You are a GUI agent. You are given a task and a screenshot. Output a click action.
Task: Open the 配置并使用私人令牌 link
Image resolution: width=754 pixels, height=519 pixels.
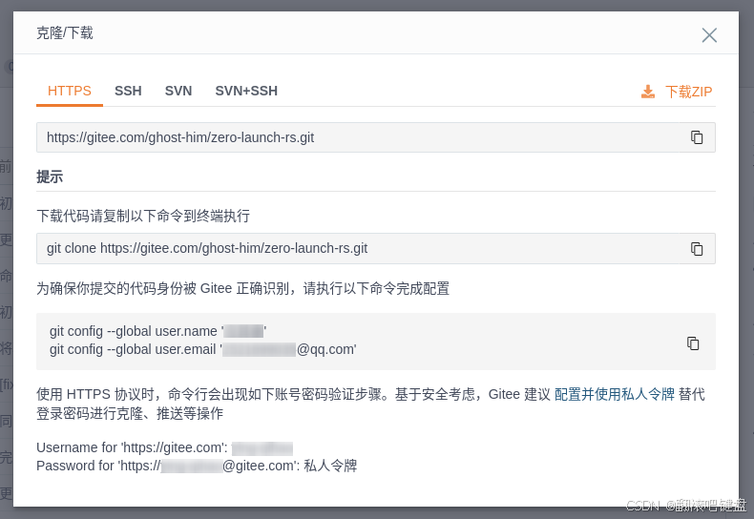pyautogui.click(x=614, y=395)
